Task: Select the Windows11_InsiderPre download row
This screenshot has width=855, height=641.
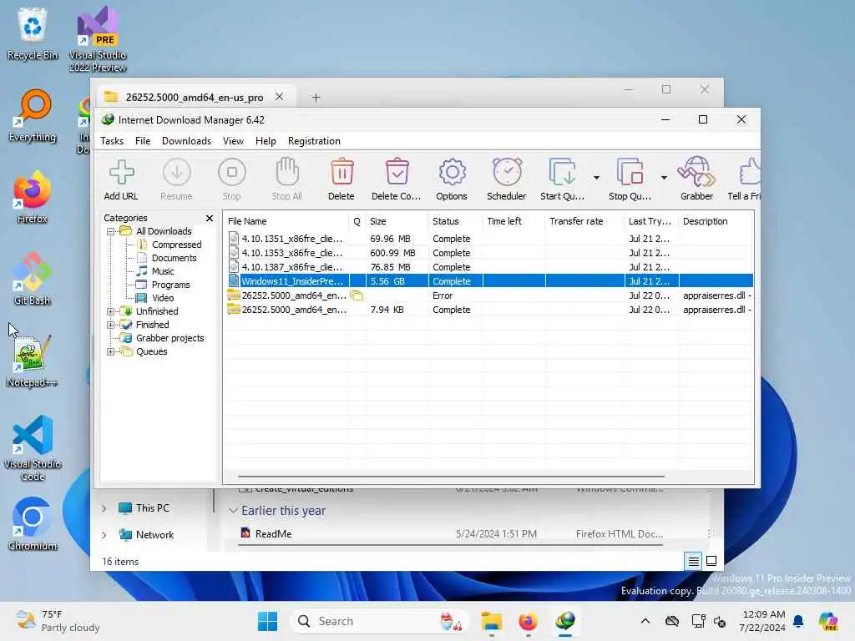Action: click(x=489, y=281)
